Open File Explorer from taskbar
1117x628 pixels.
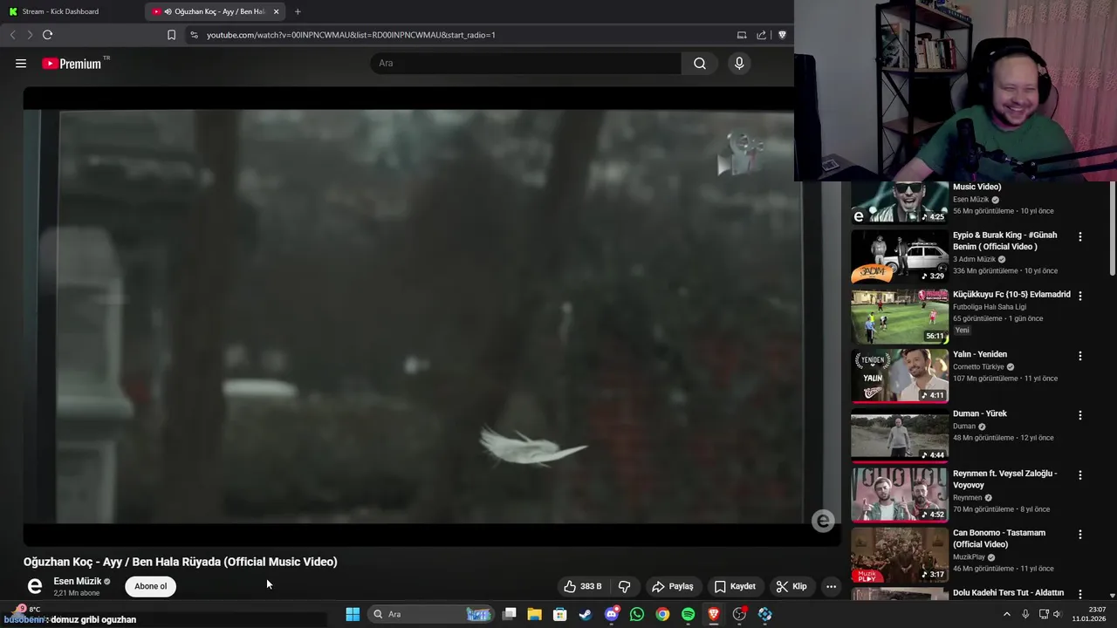(x=535, y=614)
